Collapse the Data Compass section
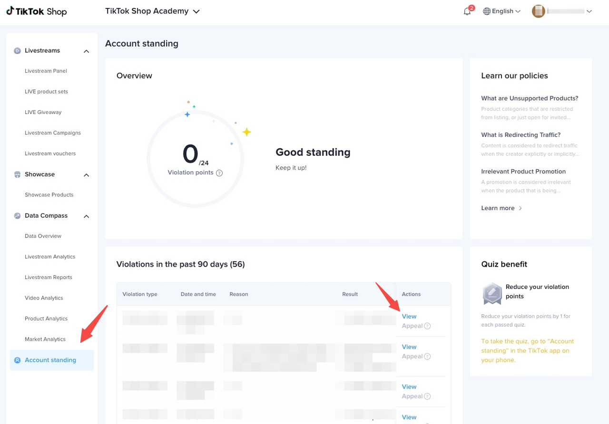 [x=86, y=216]
